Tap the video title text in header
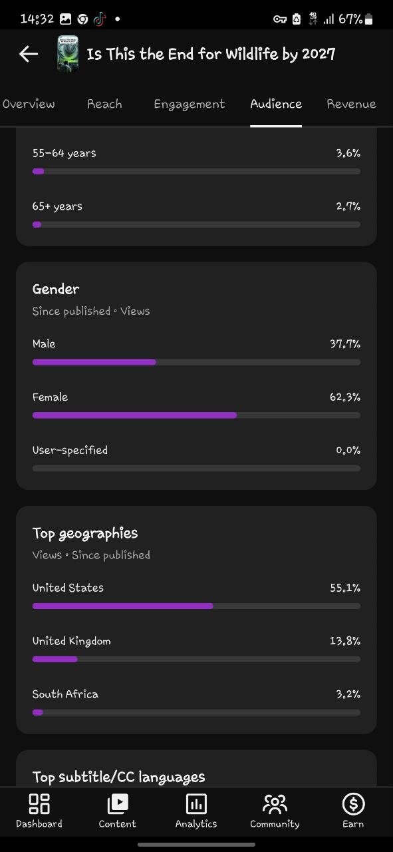 (211, 54)
